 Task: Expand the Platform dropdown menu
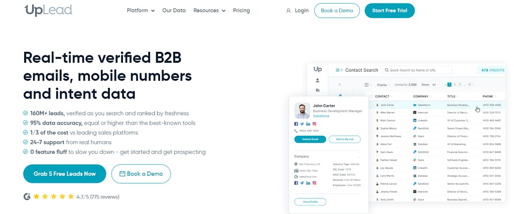pos(141,11)
